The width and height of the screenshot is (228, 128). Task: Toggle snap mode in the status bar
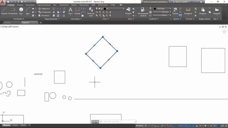(x=149, y=126)
